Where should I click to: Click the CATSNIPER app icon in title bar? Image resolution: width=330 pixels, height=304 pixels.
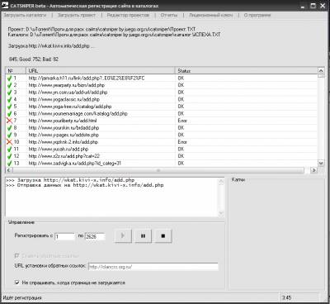5,6
